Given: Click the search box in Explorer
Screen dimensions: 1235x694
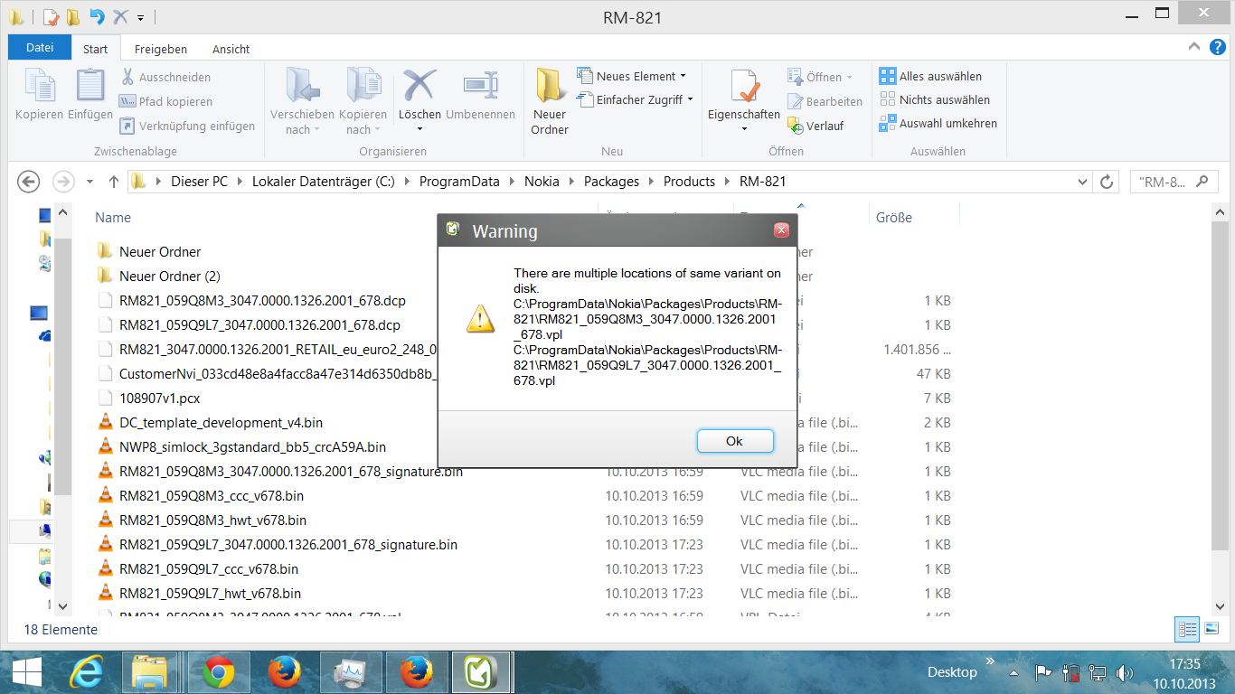Looking at the screenshot, I should (1173, 182).
